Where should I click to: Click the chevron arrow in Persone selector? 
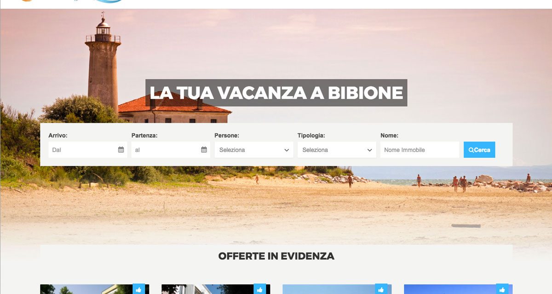point(287,150)
